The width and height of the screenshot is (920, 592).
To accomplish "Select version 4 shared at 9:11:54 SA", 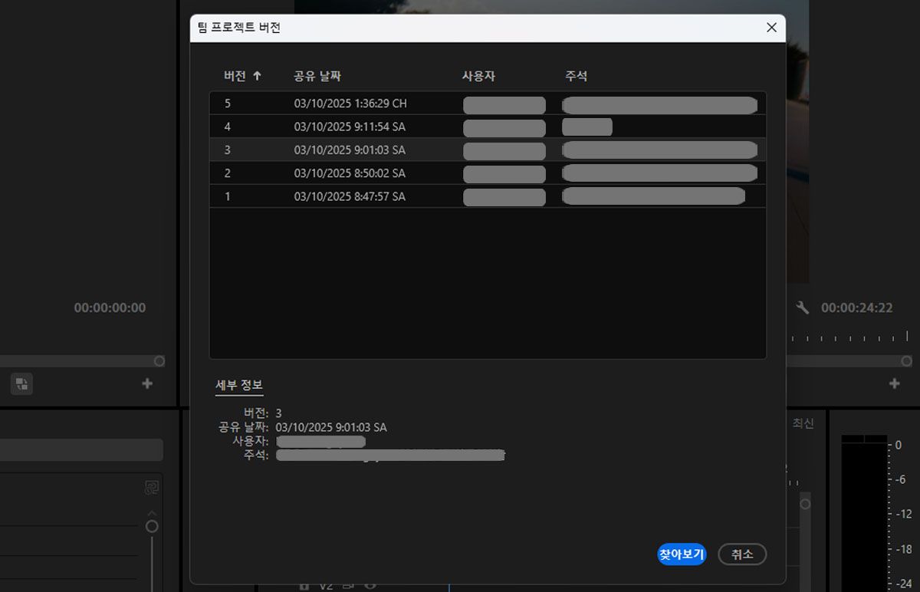I will (x=488, y=126).
